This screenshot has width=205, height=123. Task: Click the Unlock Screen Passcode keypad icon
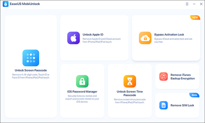pos(31,58)
